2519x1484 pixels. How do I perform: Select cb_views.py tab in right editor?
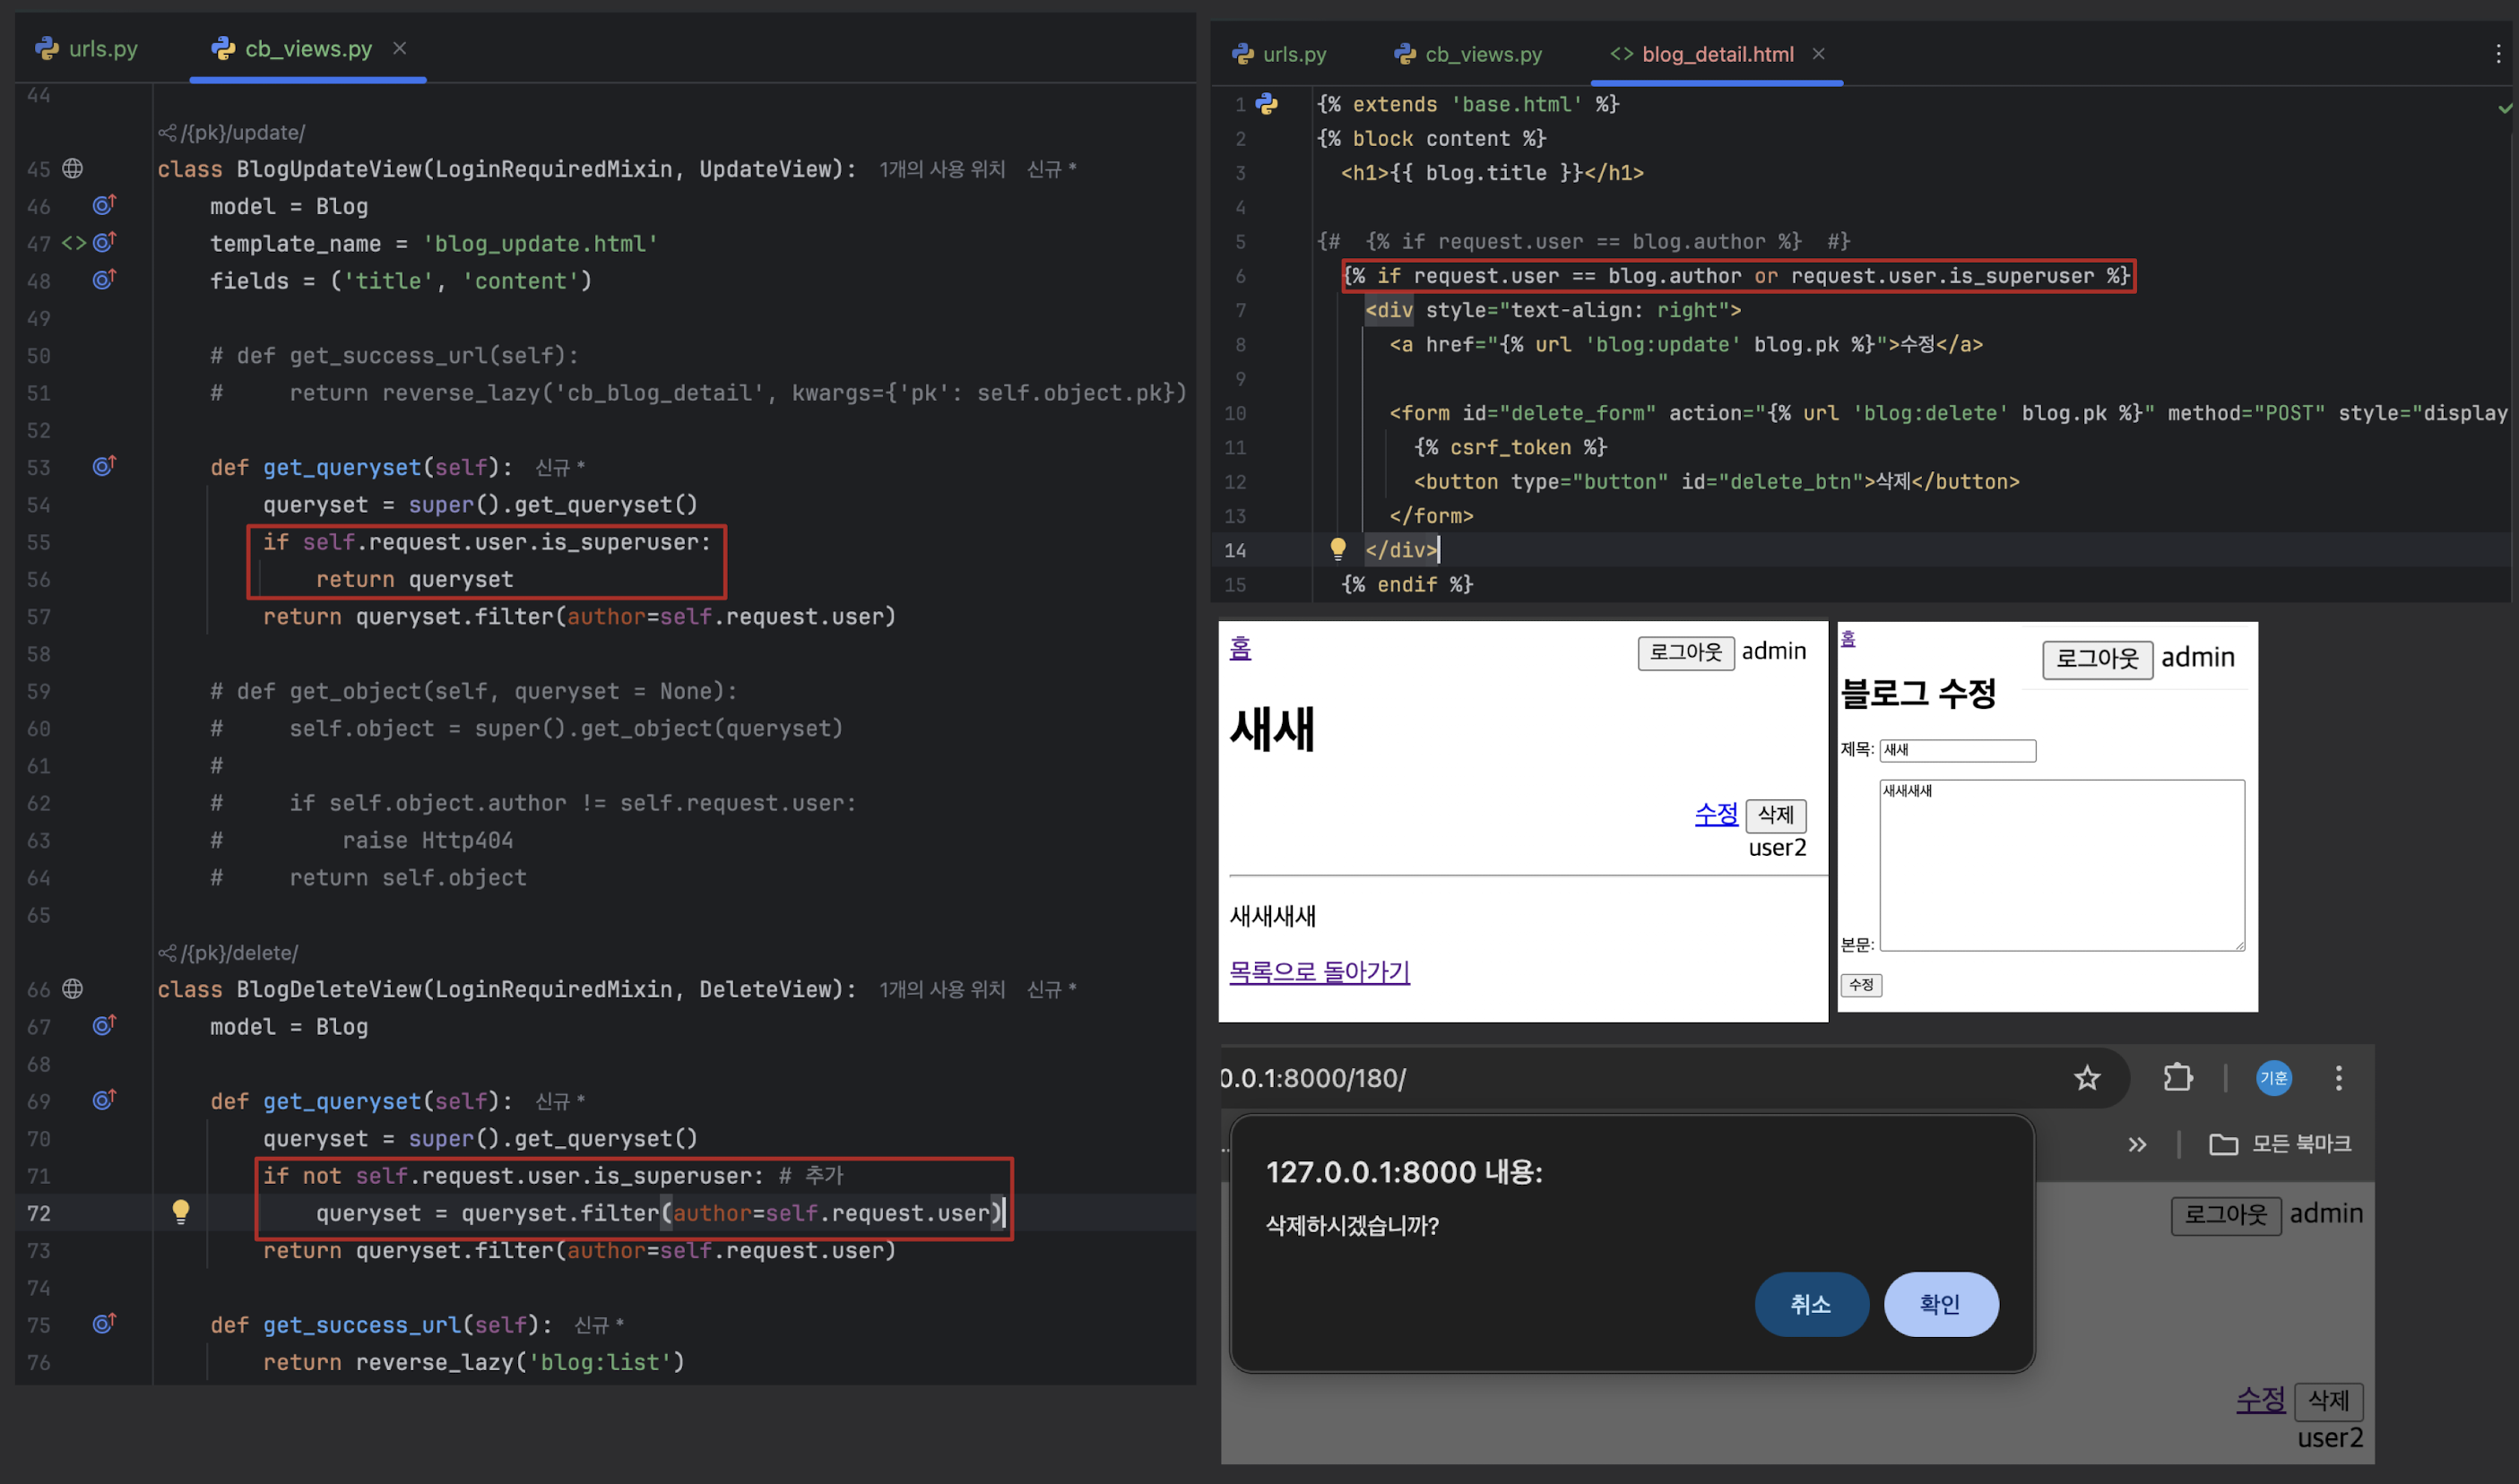(x=1468, y=54)
